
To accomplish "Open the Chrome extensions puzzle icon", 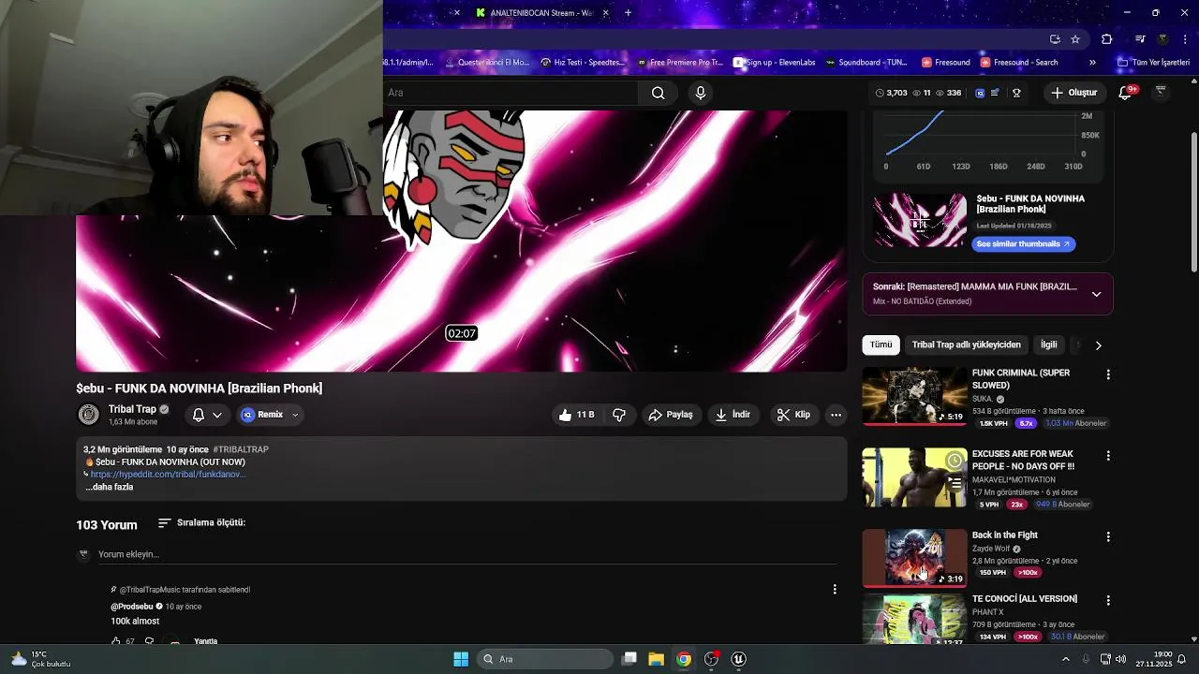I will point(1106,39).
